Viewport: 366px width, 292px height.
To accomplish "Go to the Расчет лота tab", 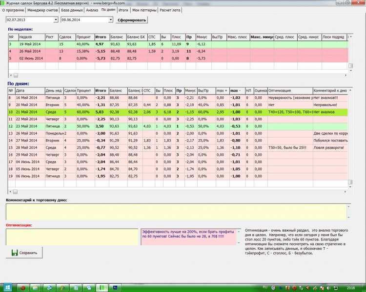I will click(171, 9).
